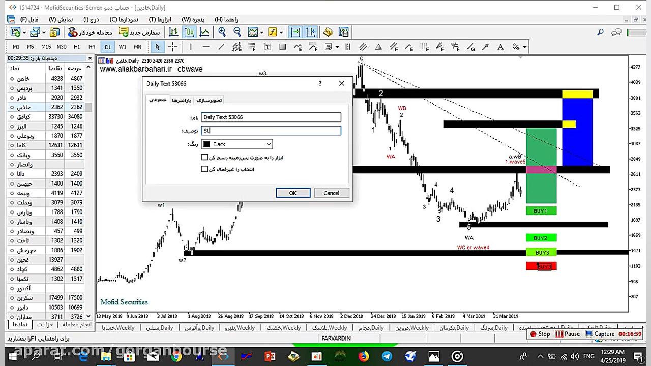
Task: Confirm dialog with OK button
Action: pos(293,193)
